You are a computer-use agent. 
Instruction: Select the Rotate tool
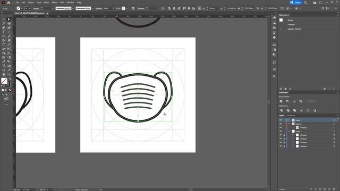point(4,45)
